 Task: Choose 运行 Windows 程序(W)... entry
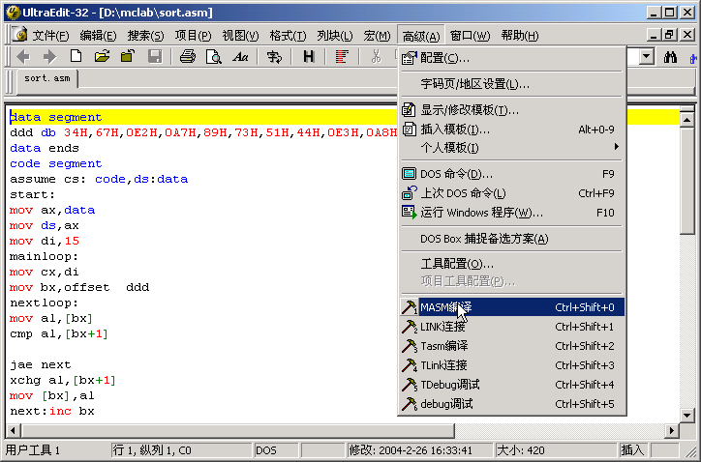pyautogui.click(x=512, y=213)
